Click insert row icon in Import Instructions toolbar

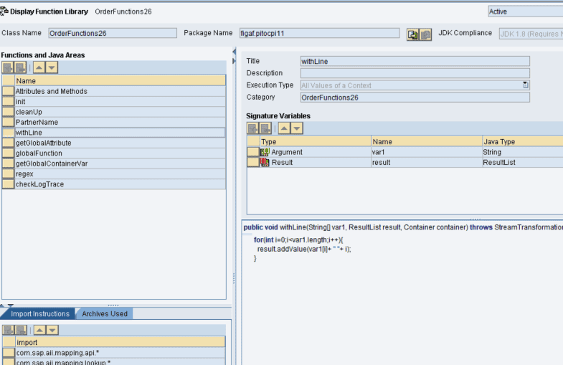tap(9, 330)
